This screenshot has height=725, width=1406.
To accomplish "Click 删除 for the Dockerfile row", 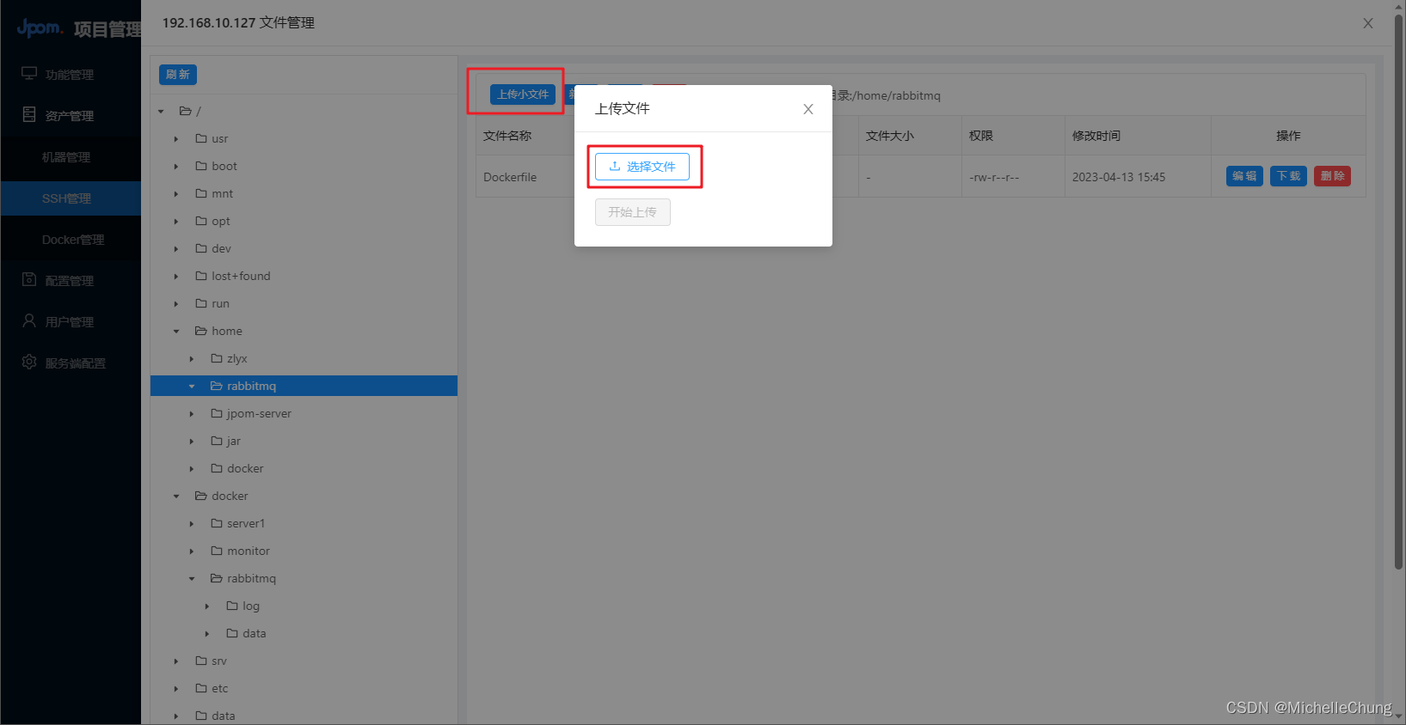I will [x=1332, y=176].
